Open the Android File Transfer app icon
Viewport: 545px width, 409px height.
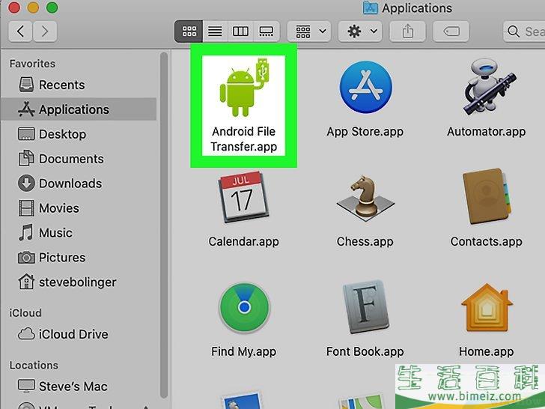(245, 87)
